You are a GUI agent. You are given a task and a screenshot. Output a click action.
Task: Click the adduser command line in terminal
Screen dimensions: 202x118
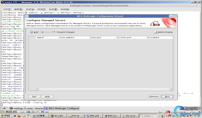point(43,13)
